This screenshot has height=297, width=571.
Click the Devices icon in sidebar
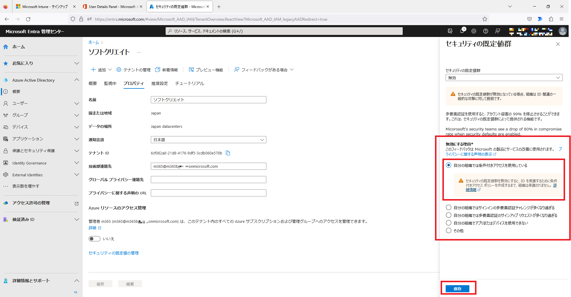pos(6,127)
